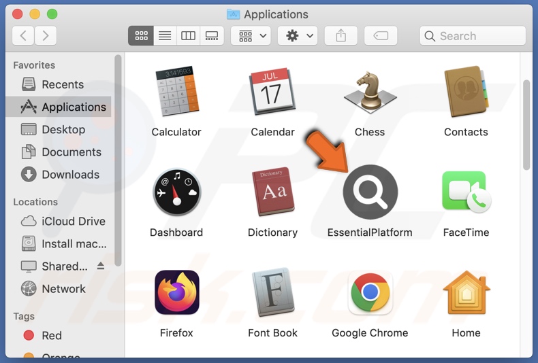Viewport: 538px width, 363px height.
Task: Select the Red tag
Action: [59, 336]
